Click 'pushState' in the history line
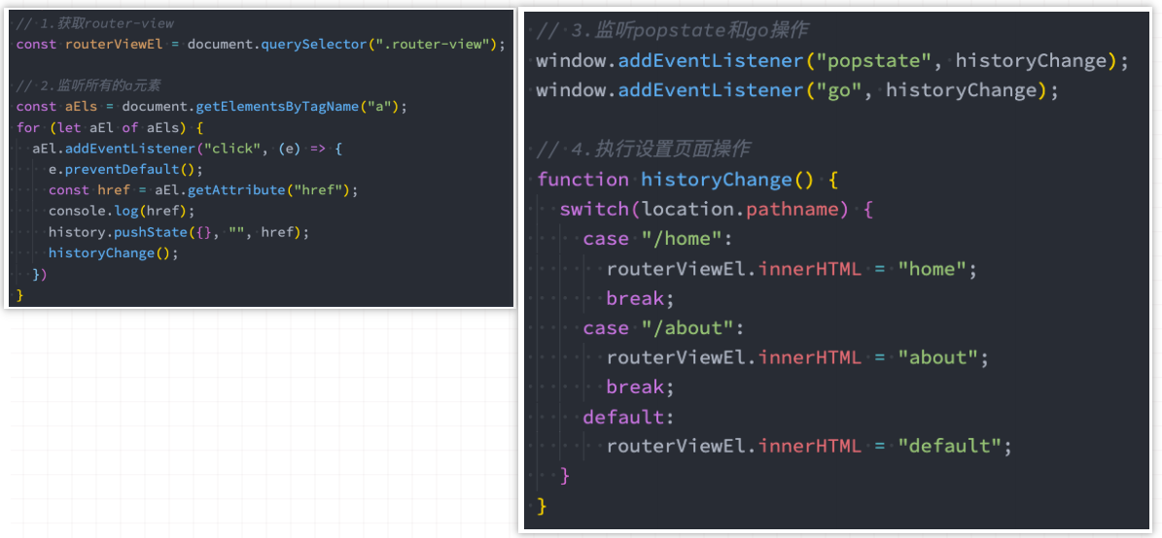Image resolution: width=1162 pixels, height=538 pixels. (x=151, y=232)
